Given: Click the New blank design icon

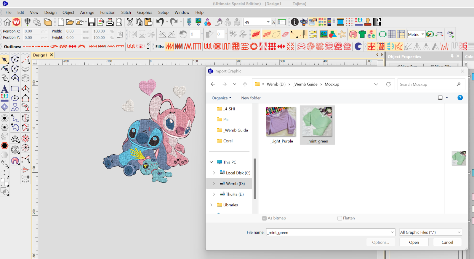Looking at the screenshot, I should (x=61, y=22).
